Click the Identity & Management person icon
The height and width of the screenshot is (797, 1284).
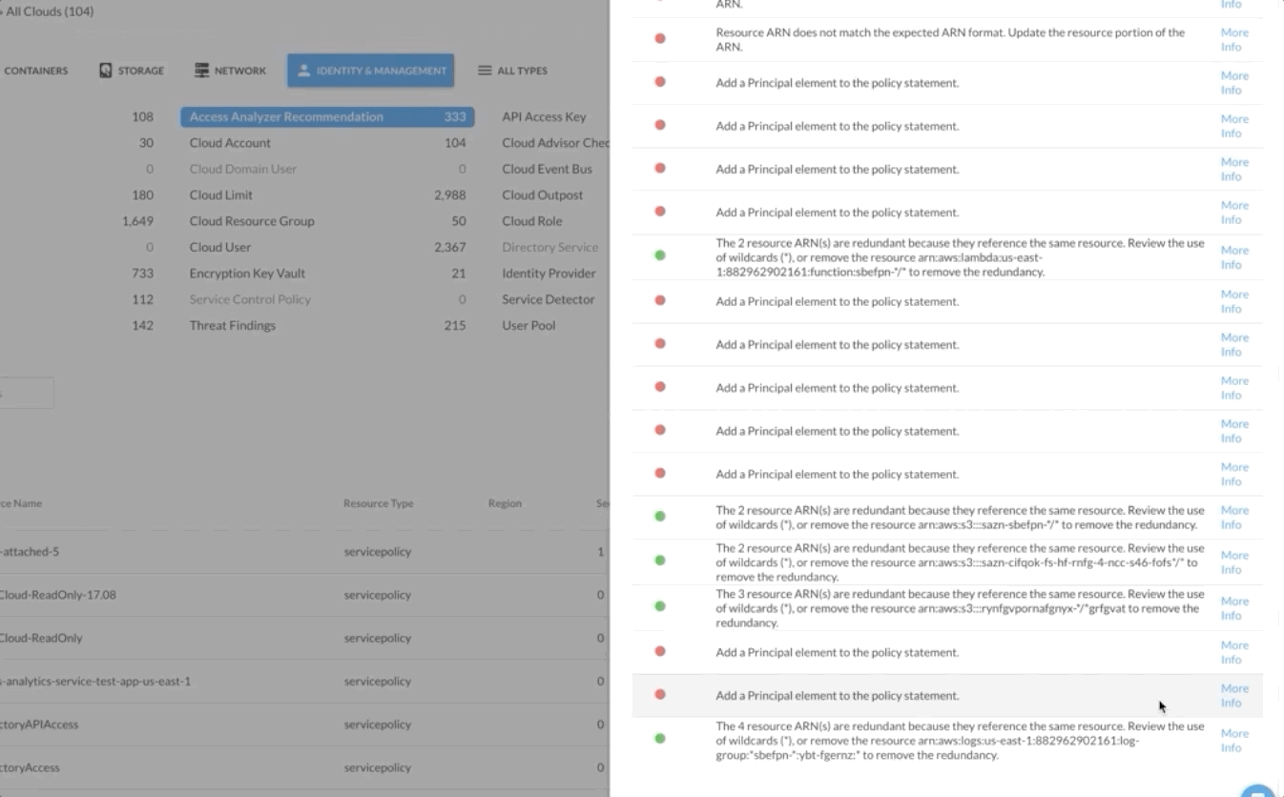[x=304, y=71]
